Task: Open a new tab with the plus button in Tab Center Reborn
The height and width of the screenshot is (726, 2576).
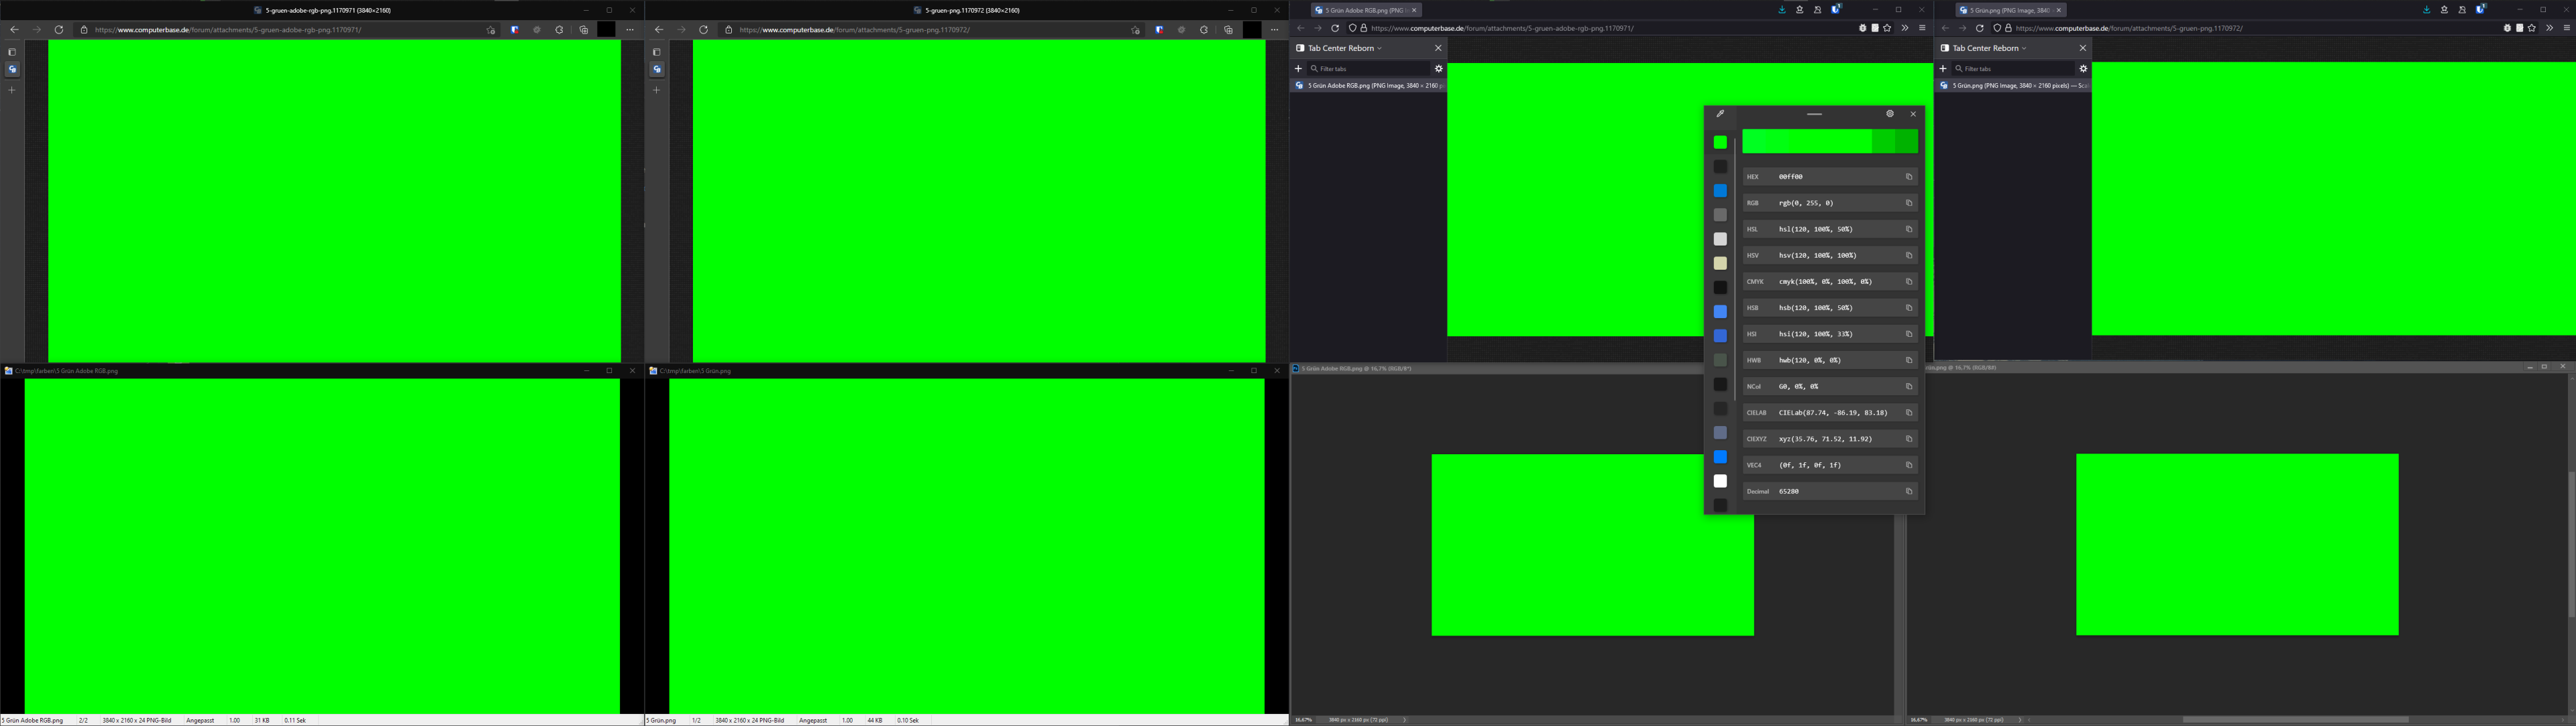Action: tap(1299, 68)
